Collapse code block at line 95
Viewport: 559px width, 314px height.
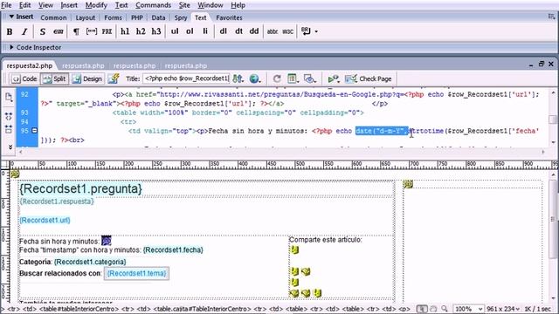[35, 131]
